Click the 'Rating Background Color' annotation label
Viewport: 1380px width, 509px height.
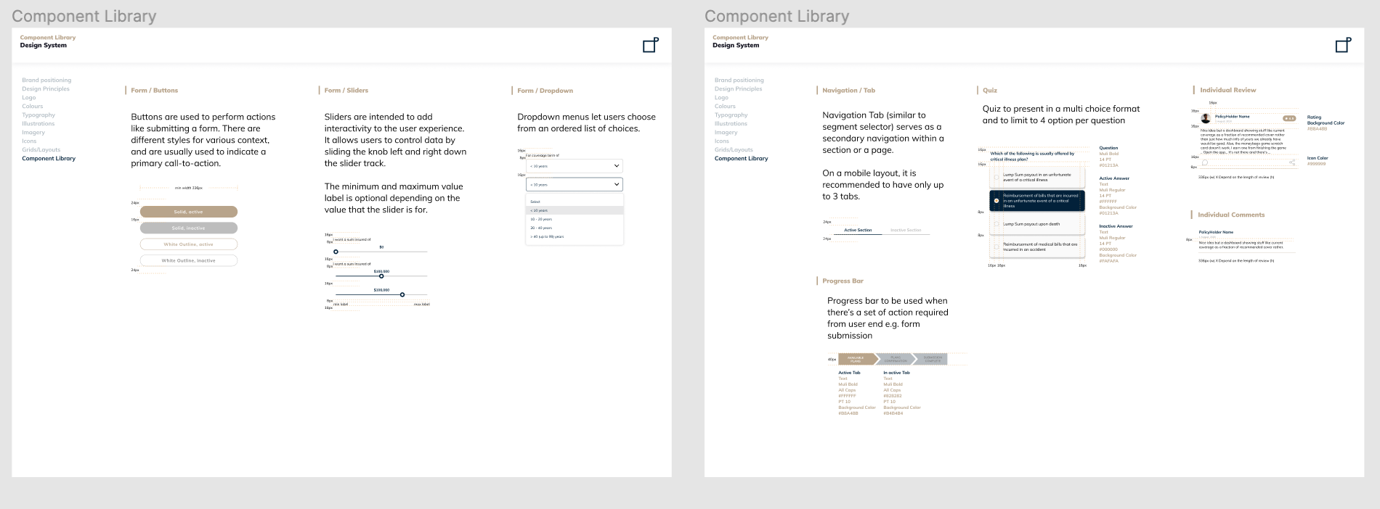tap(1326, 120)
